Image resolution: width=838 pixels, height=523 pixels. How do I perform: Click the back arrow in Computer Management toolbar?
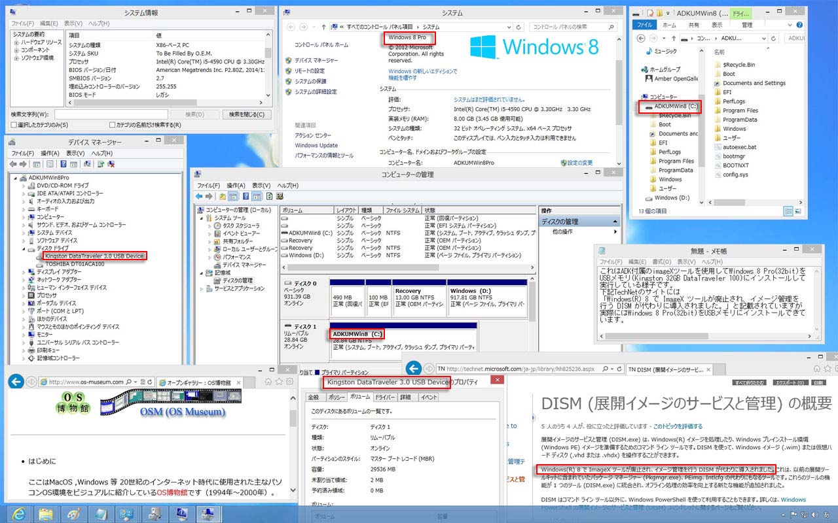200,196
